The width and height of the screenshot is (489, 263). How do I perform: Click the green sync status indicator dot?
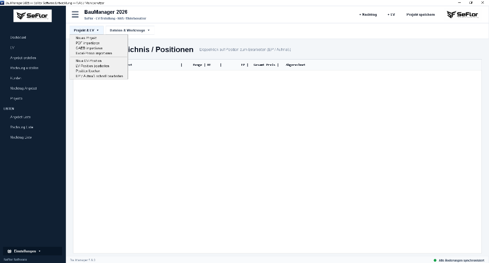[435, 260]
